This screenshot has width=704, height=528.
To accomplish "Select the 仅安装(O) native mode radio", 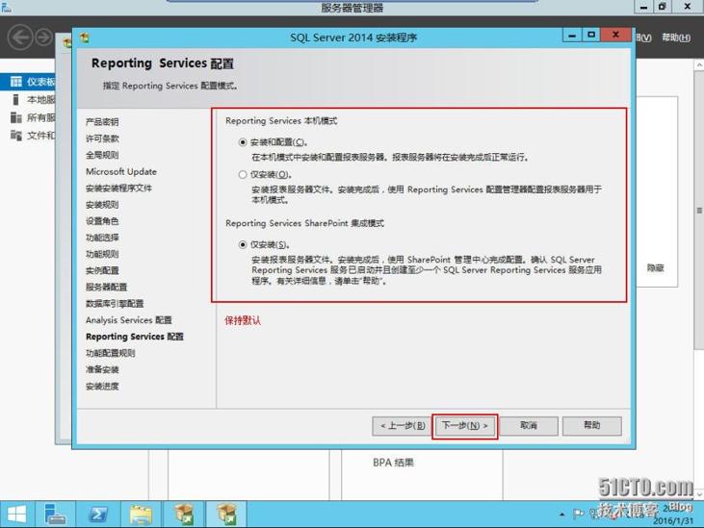I will (243, 174).
